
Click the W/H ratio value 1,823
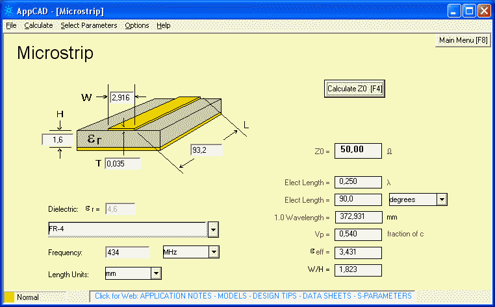[x=358, y=270]
